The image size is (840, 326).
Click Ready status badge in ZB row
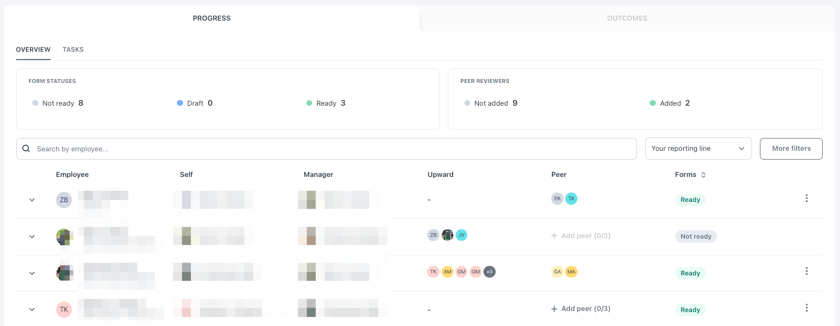pyautogui.click(x=690, y=200)
